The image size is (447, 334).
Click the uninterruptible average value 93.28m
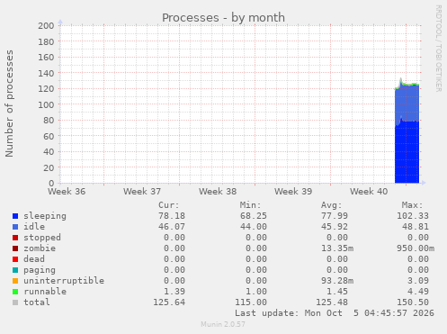(337, 281)
